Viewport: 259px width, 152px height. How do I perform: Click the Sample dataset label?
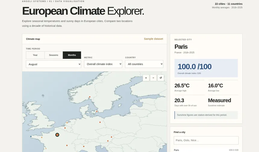pyautogui.click(x=154, y=39)
